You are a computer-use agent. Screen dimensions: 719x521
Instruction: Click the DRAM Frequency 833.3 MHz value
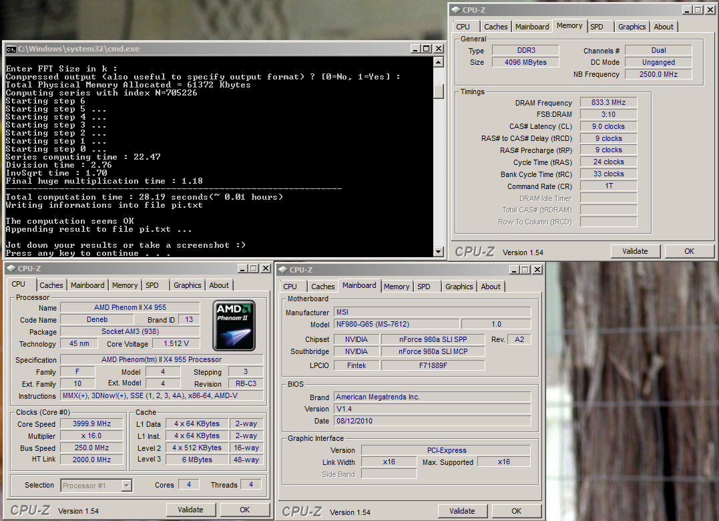608,103
